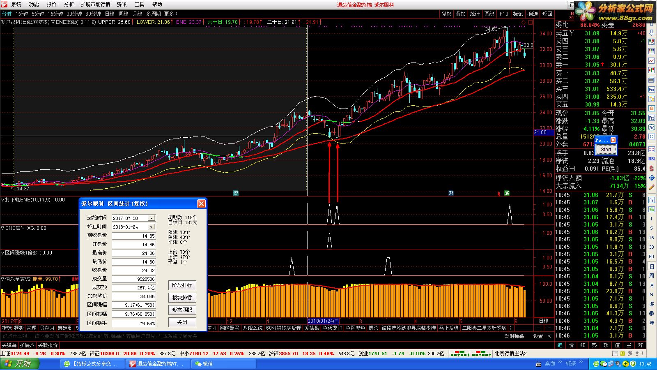Click the plus zoom-in button
Viewport: 657px width, 370px height.
click(x=539, y=328)
